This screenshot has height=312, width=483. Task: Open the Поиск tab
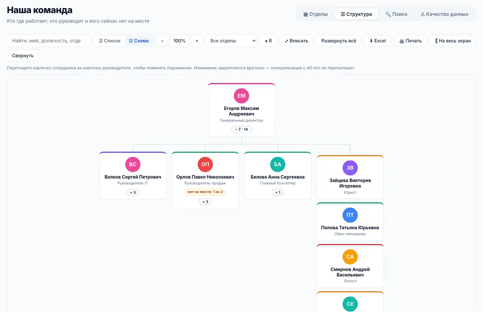click(396, 14)
